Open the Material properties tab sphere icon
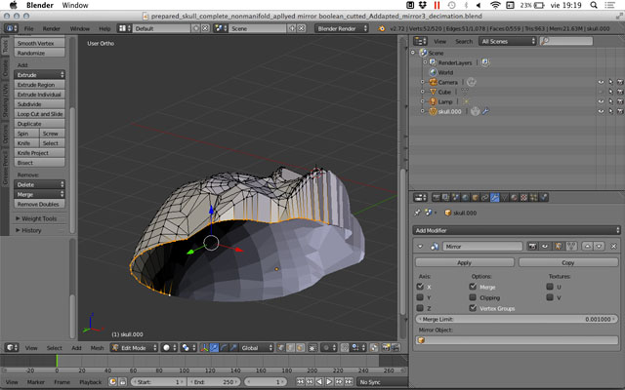Viewport: 625px width, 390px height. (515, 197)
